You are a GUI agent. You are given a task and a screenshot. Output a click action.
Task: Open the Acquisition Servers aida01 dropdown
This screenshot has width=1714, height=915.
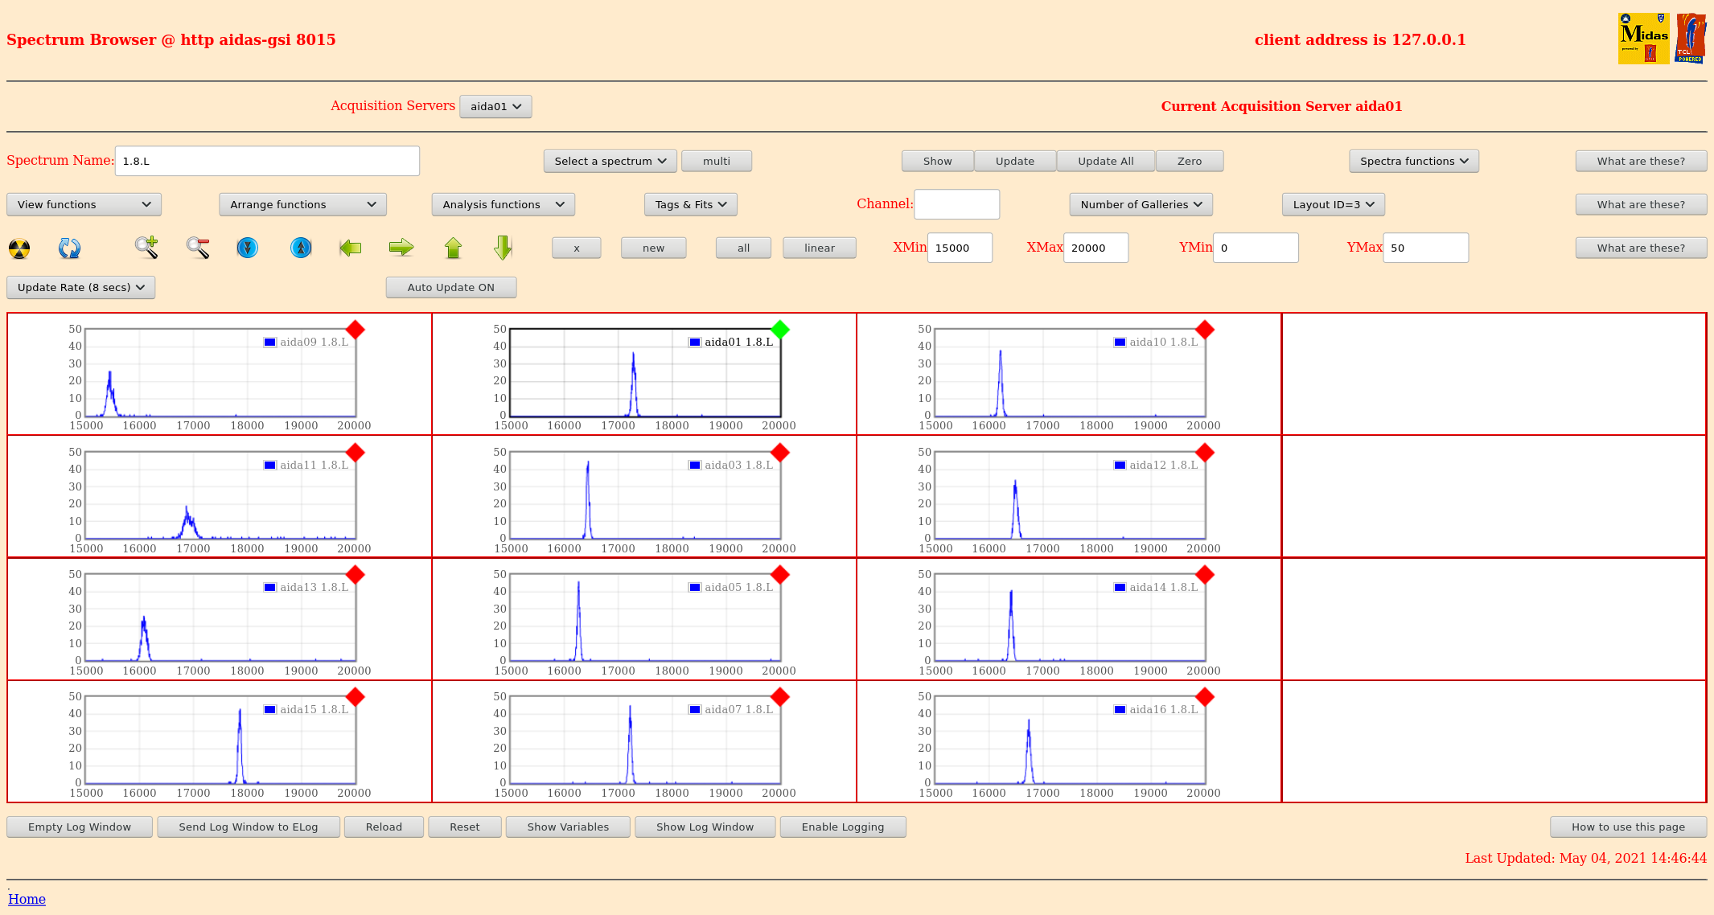495,106
